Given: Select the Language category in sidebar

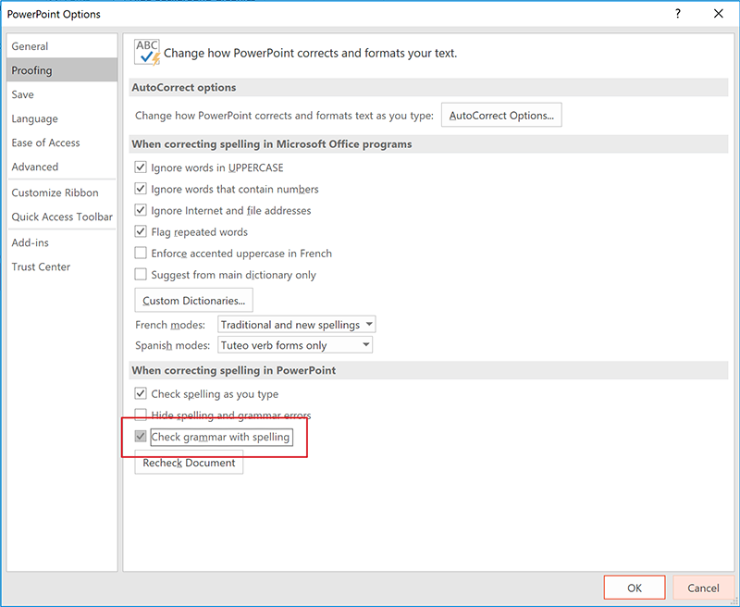Looking at the screenshot, I should click(35, 118).
